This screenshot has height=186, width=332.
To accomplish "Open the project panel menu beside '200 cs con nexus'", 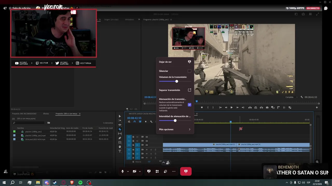I will [80, 114].
